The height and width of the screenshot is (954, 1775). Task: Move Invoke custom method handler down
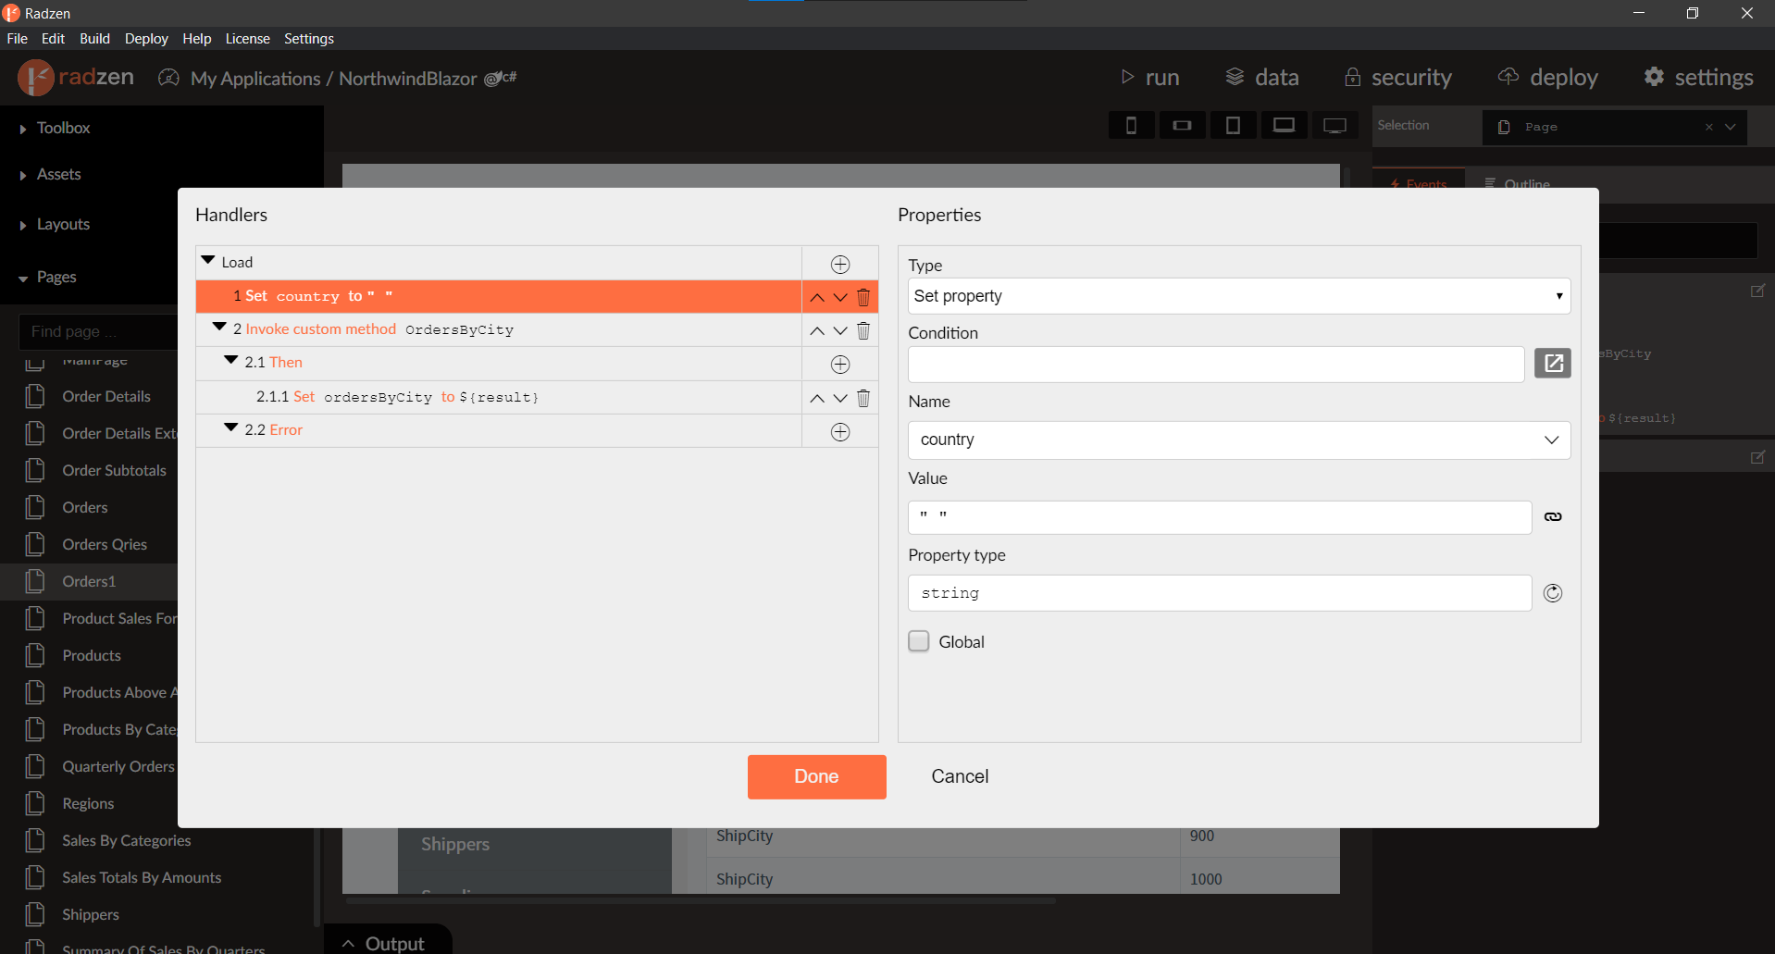coord(839,331)
